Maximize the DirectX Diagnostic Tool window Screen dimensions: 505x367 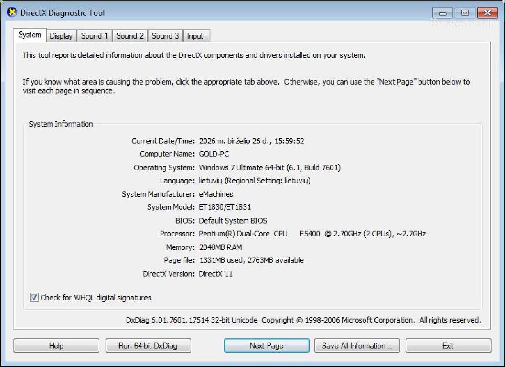pyautogui.click(x=465, y=13)
